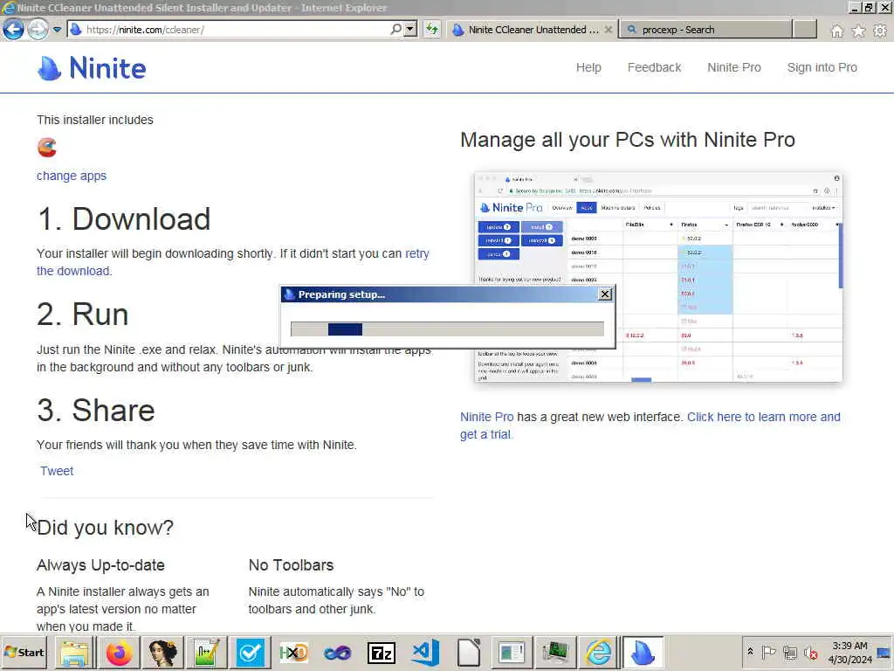Viewport: 894px width, 671px height.
Task: Switch to the procexp - Search tab
Action: click(705, 30)
